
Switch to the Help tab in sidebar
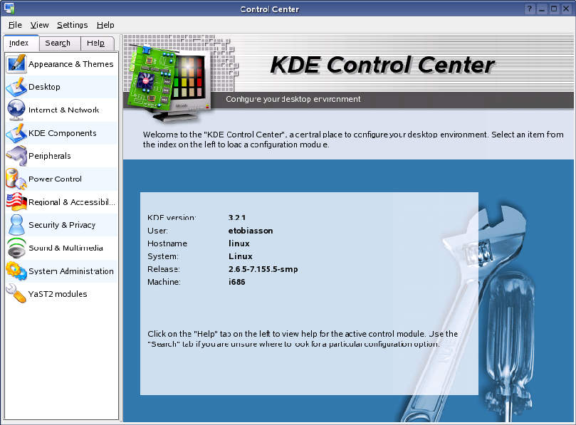[x=97, y=43]
